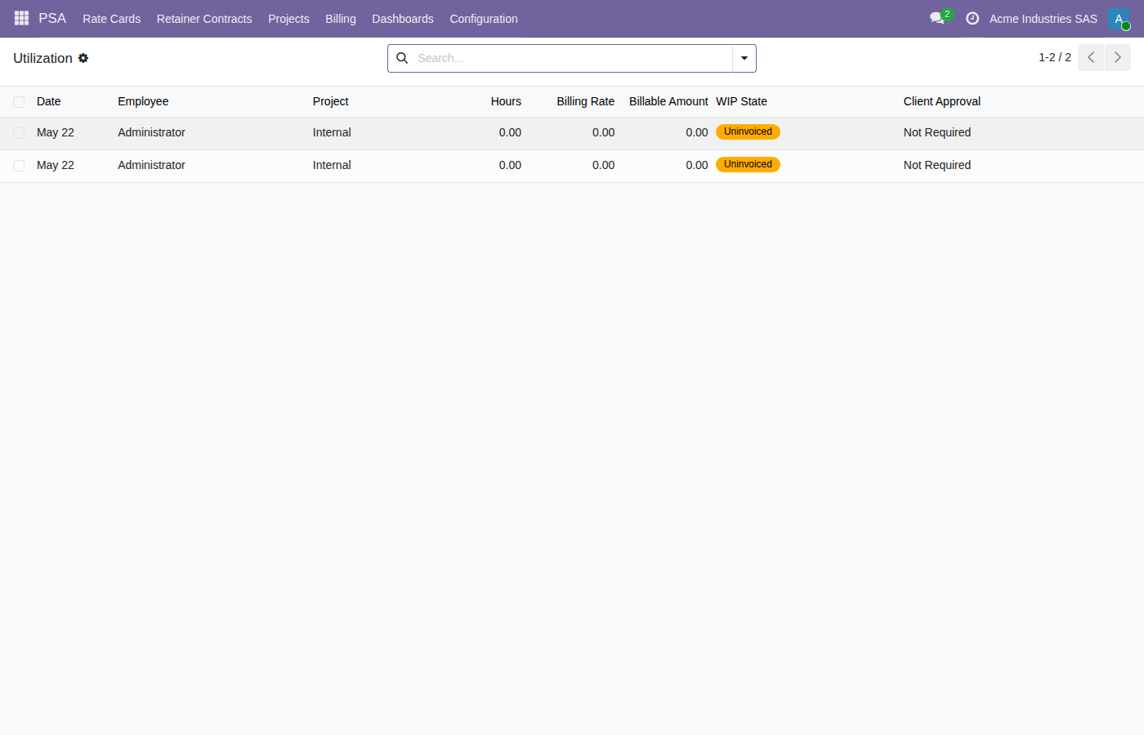Screen dimensions: 1144x735
Task: Open the activities clock icon
Action: point(972,18)
